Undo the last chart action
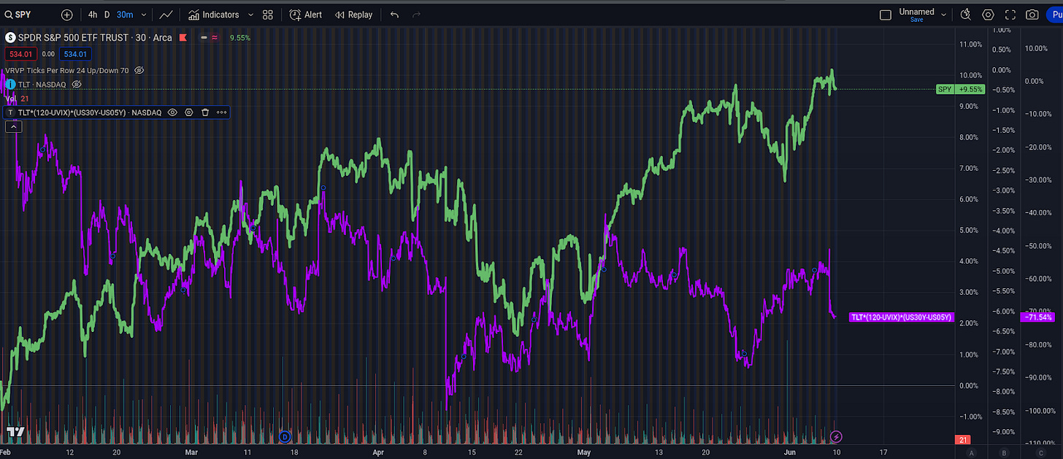Screen dimensions: 1063x459 pyautogui.click(x=395, y=15)
